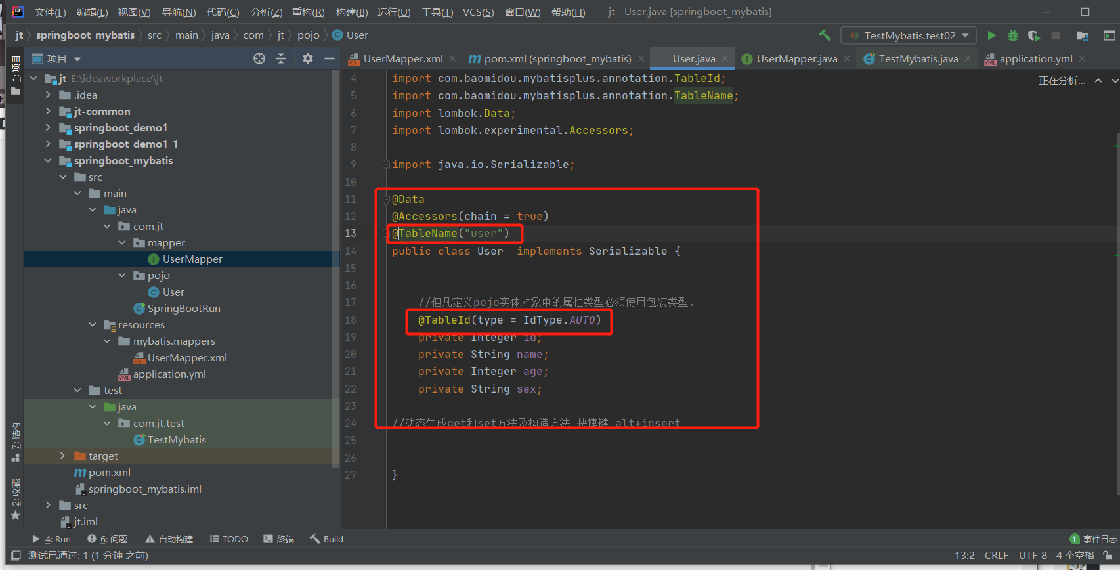Click line number 18 in the gutter
This screenshot has width=1120, height=570.
click(x=351, y=320)
